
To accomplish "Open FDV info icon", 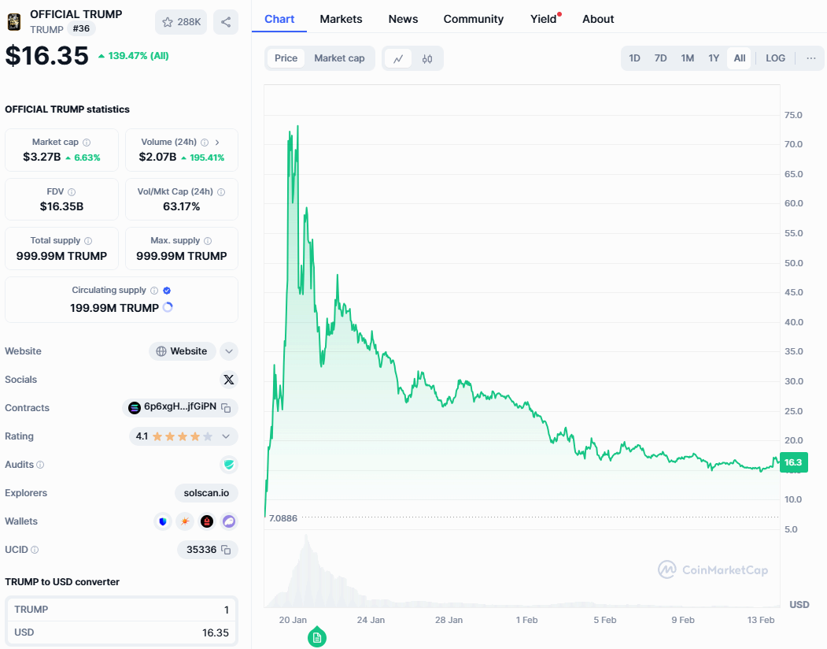I will [72, 191].
